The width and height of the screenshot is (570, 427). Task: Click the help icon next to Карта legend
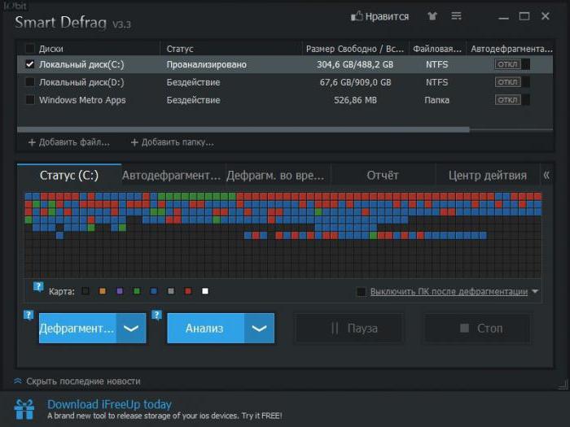(38, 286)
